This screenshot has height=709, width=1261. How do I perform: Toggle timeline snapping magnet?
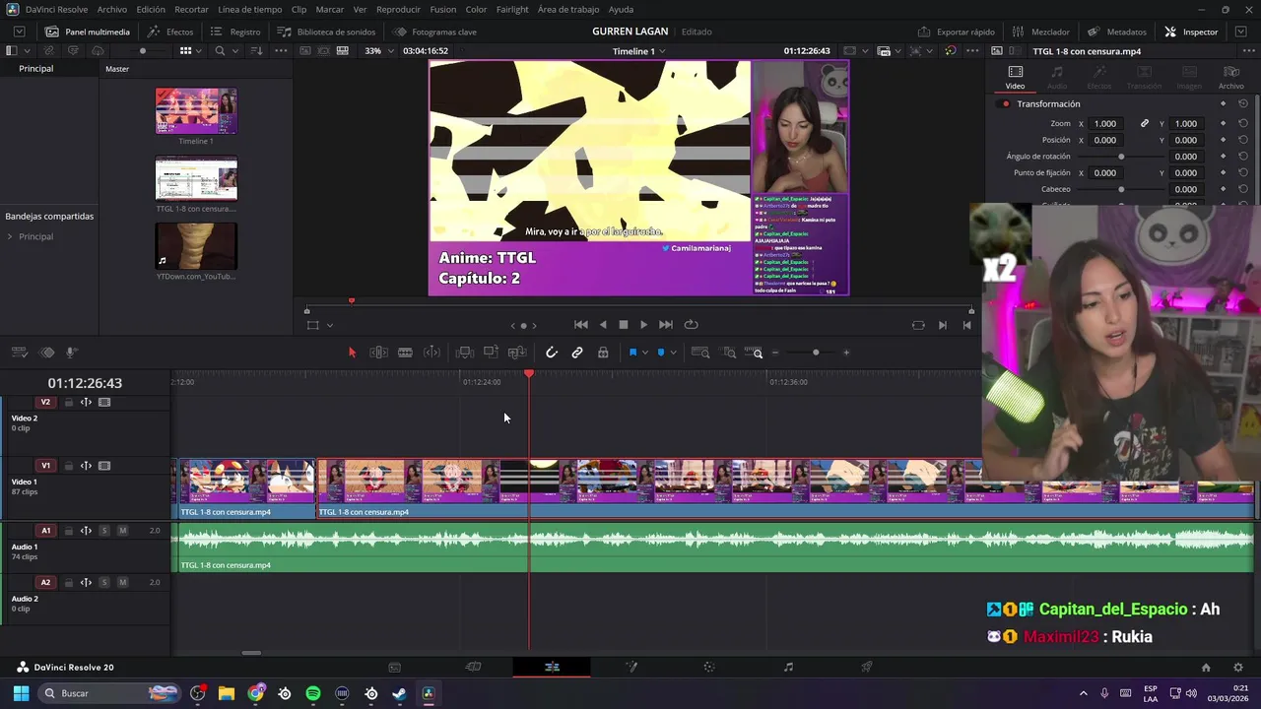pyautogui.click(x=552, y=353)
